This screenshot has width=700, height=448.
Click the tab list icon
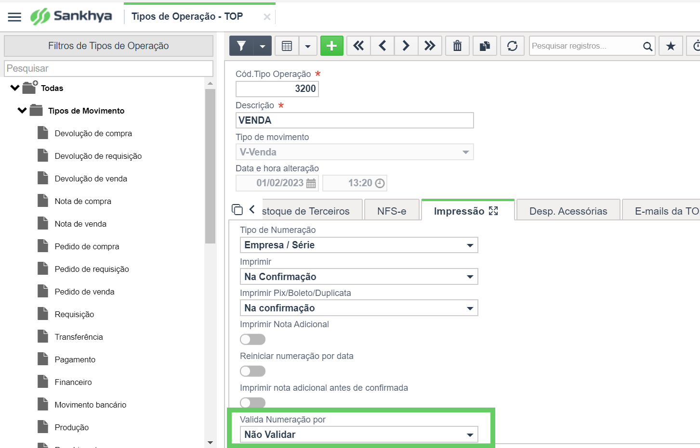(237, 209)
